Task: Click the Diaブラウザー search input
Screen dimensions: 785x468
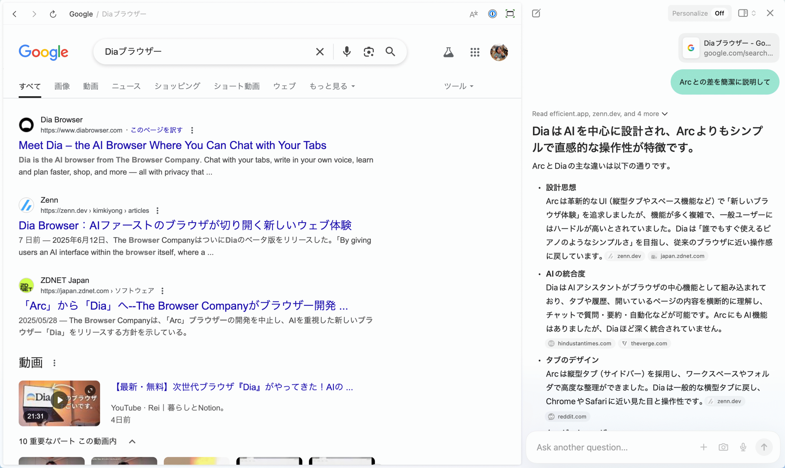Action: pos(205,52)
